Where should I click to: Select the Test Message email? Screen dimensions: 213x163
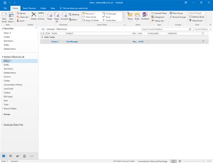click(124, 42)
